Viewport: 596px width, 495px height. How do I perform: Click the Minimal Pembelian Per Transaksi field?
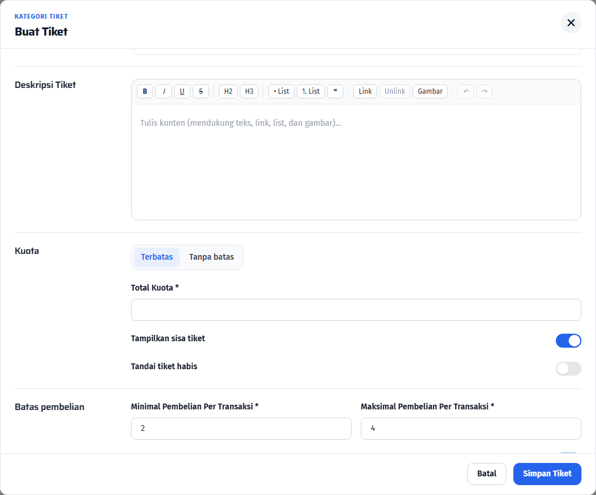[241, 429]
